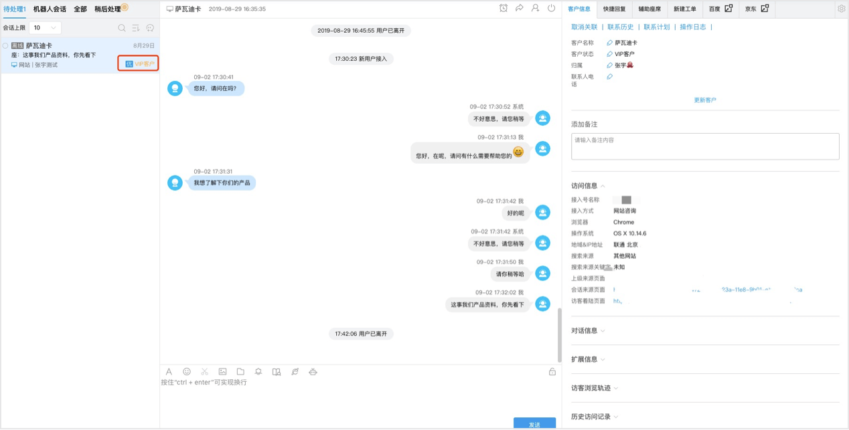Viewport: 849px width, 430px height.
Task: Toggle the lock icon above message box
Action: (x=552, y=372)
